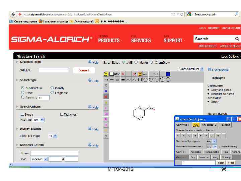Select the double bond tool
Viewport: 241px width, 181px height.
[x=117, y=79]
